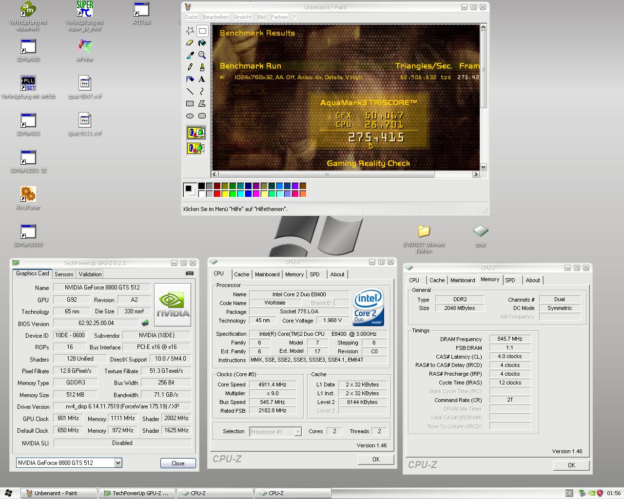
Task: Click the Core Speed value 4911.4 MHz
Action: point(273,384)
